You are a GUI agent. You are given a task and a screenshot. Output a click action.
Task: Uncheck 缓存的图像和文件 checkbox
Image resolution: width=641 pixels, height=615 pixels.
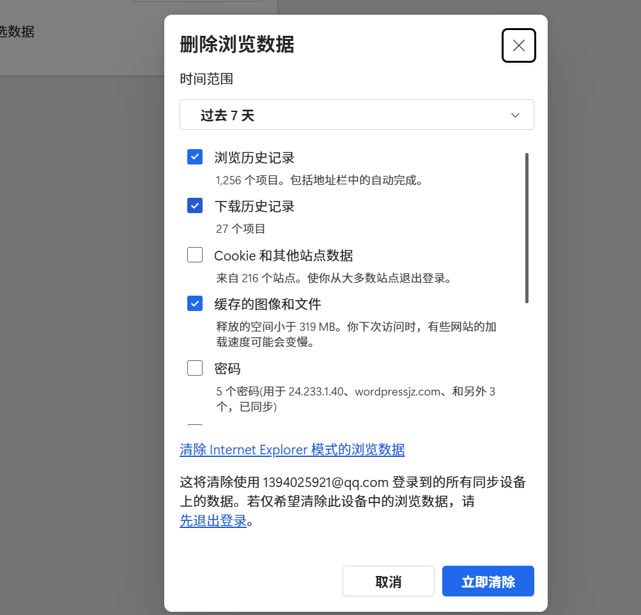[195, 303]
